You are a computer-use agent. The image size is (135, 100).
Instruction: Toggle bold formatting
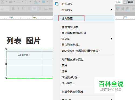tap(13, 9)
